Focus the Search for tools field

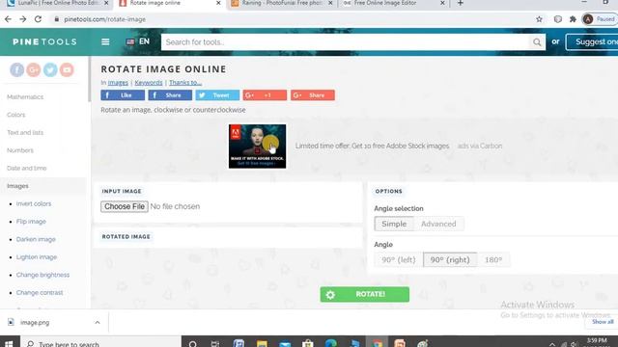347,42
